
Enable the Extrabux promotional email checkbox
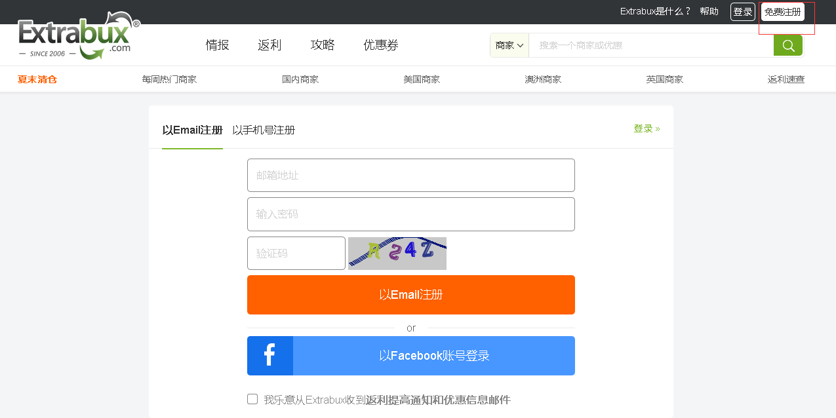click(252, 398)
